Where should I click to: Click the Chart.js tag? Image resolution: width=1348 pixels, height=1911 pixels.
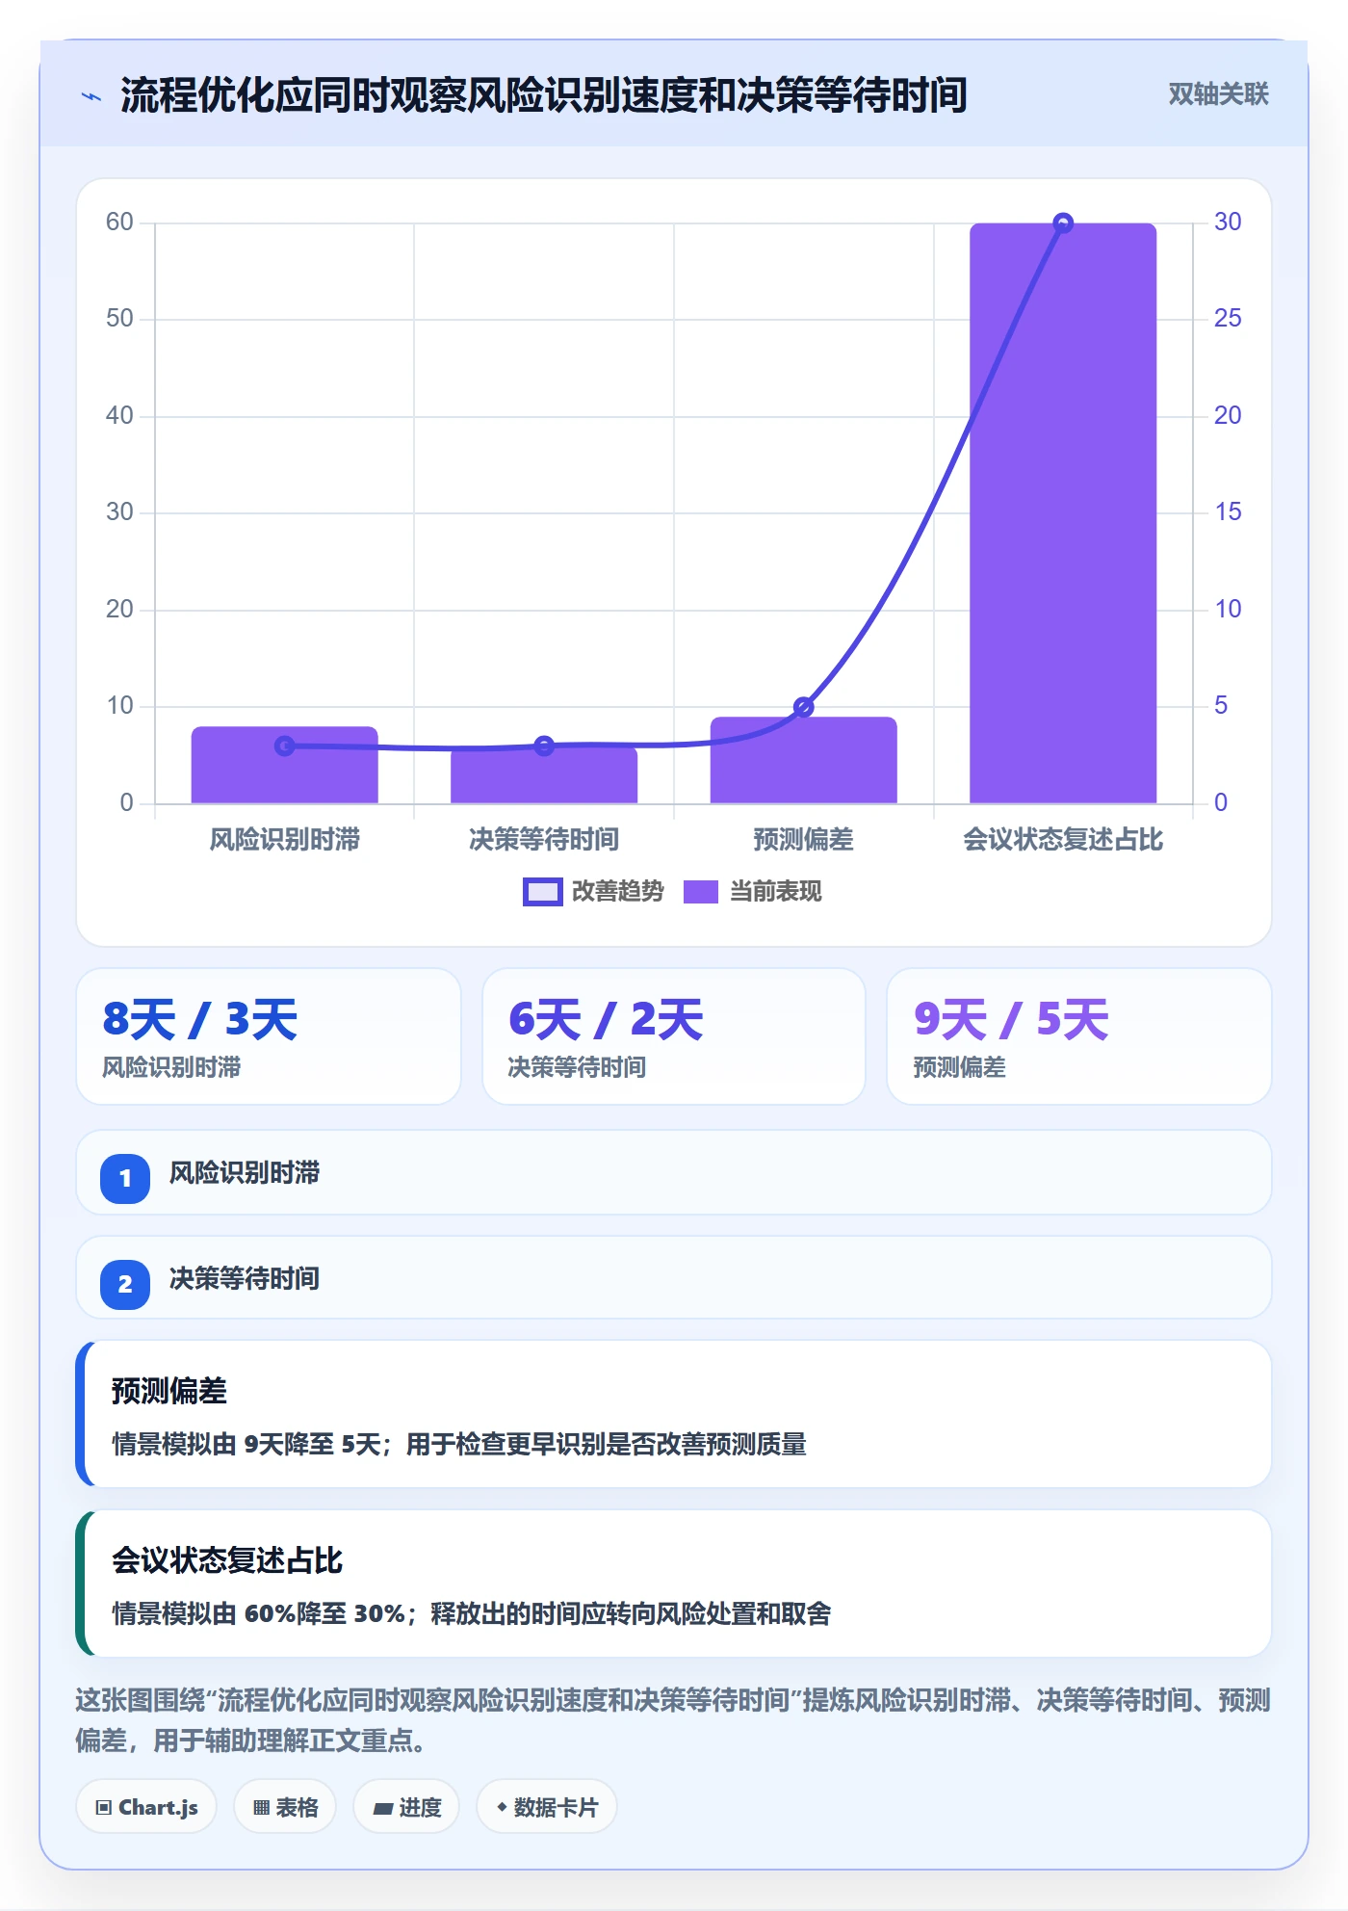click(x=146, y=1807)
